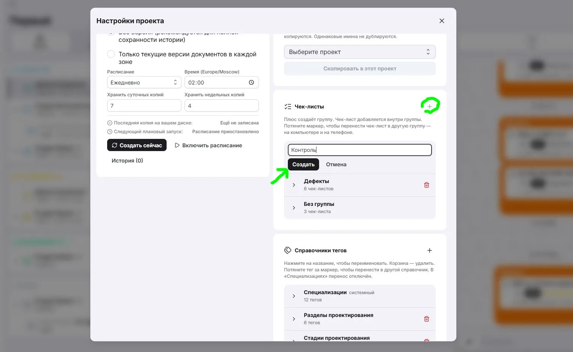Click the 3 чек-листа count text

(317, 212)
